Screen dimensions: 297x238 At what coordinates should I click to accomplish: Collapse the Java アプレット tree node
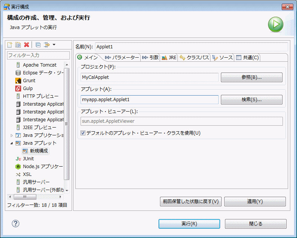12,143
